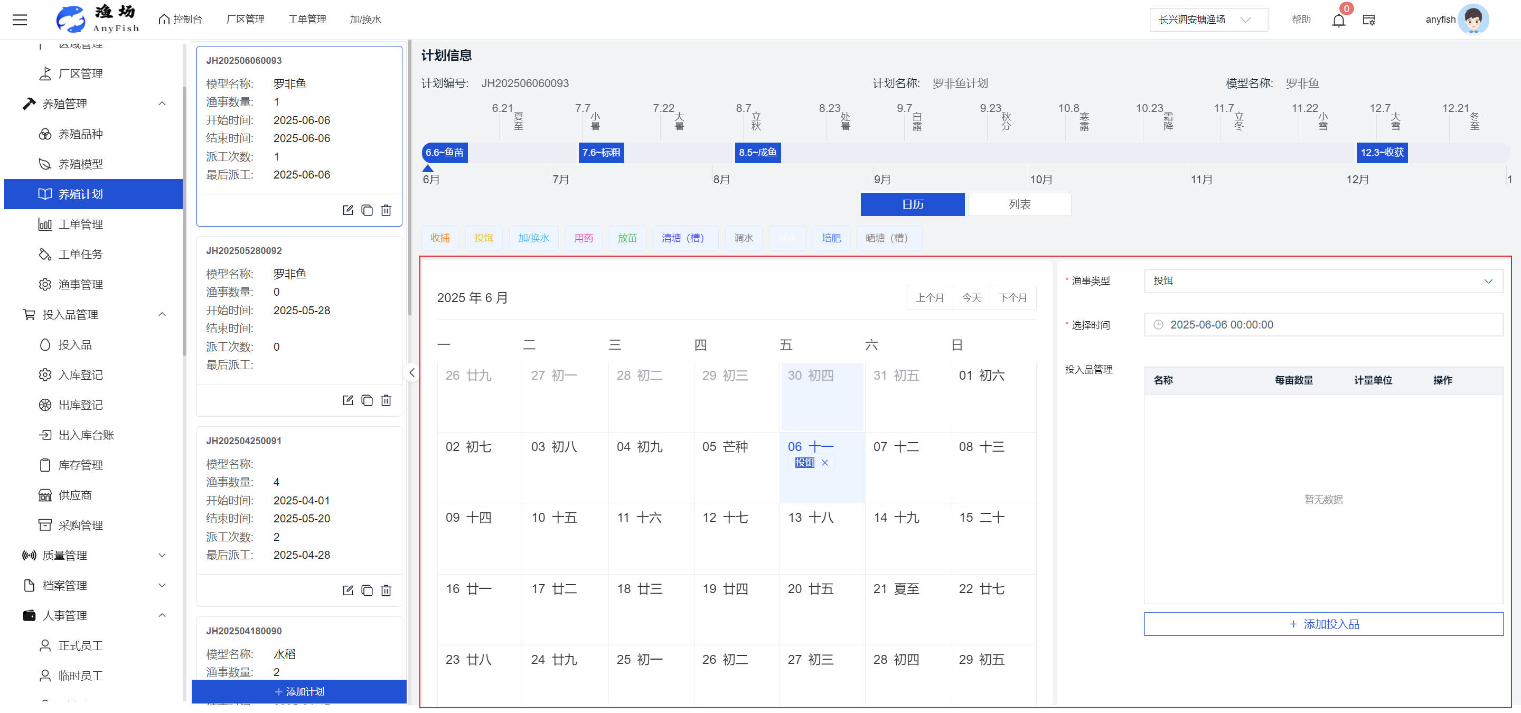The height and width of the screenshot is (713, 1521).
Task: Switch to 日历 view
Action: tap(912, 204)
